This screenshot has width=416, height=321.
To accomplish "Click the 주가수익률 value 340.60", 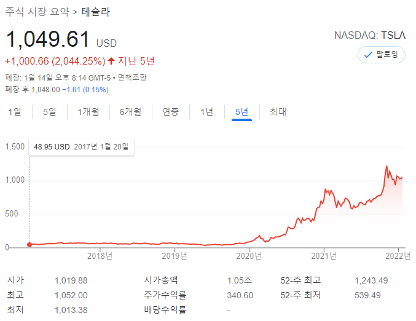I will tap(240, 295).
